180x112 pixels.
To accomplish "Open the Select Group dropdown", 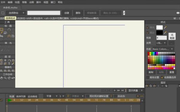I will tap(16, 13).
